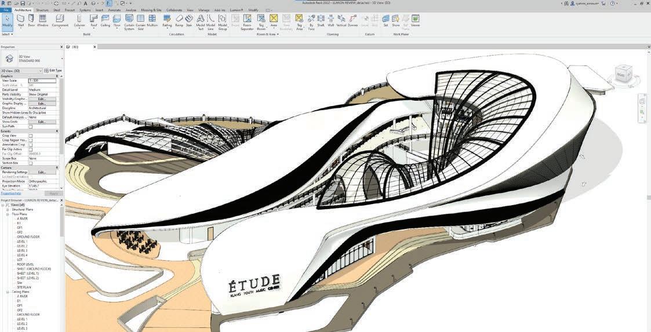Click Edit button for Graphic Display Options

(42, 104)
